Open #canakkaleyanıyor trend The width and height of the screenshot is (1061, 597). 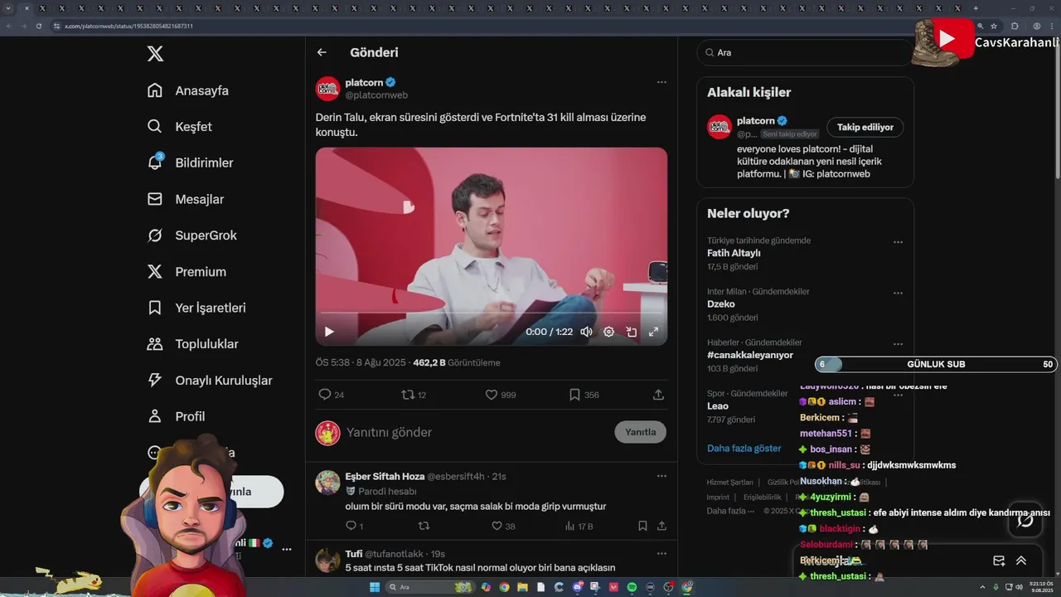(x=750, y=355)
